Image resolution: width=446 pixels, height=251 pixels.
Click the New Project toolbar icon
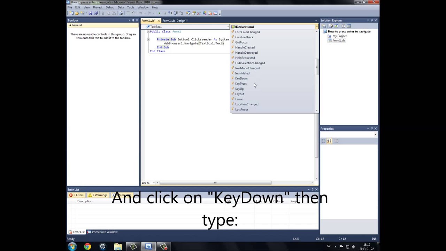[71, 13]
